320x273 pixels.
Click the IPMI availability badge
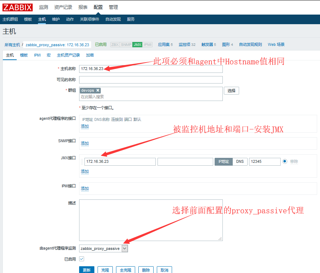148,45
